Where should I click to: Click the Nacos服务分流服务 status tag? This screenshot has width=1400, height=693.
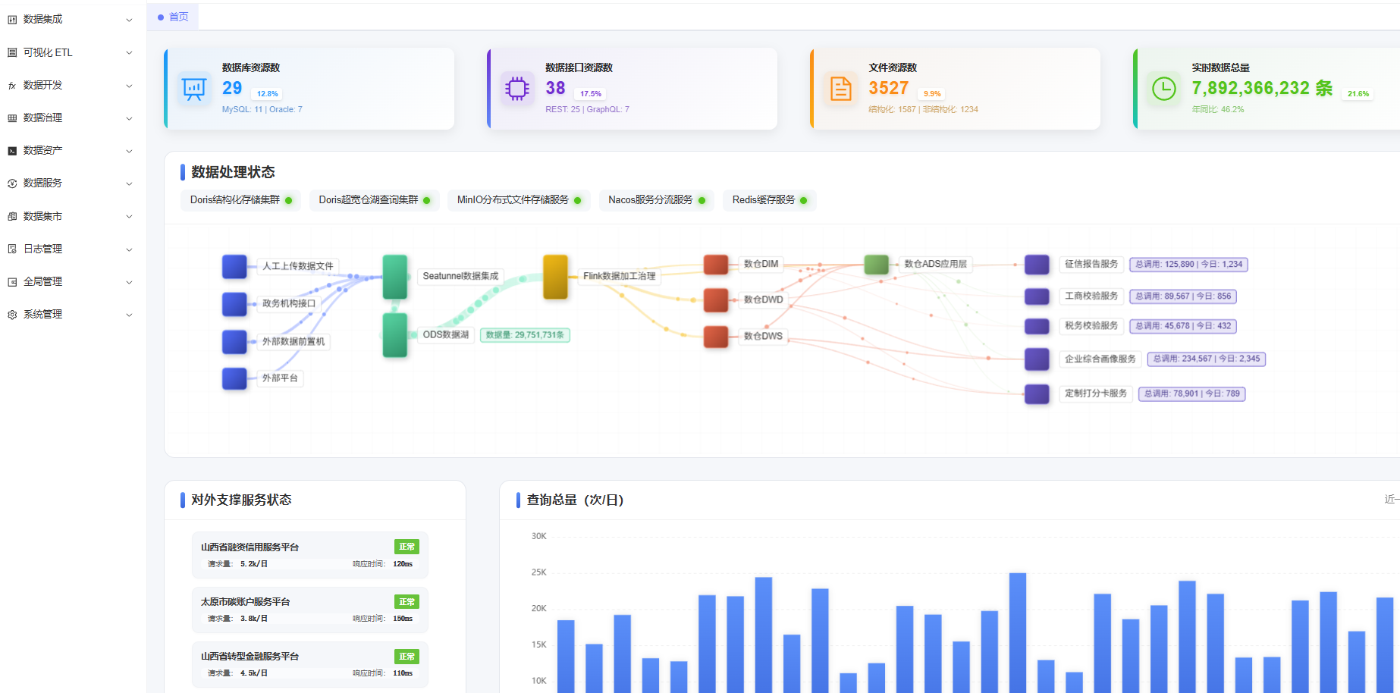coord(656,200)
